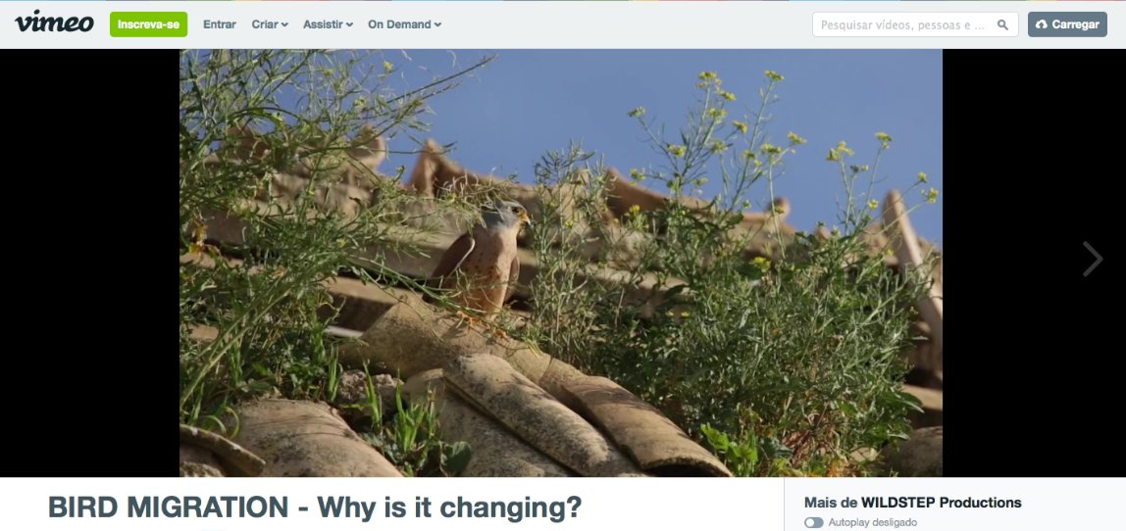
Task: Expand the Criar dropdown menu
Action: [x=270, y=24]
